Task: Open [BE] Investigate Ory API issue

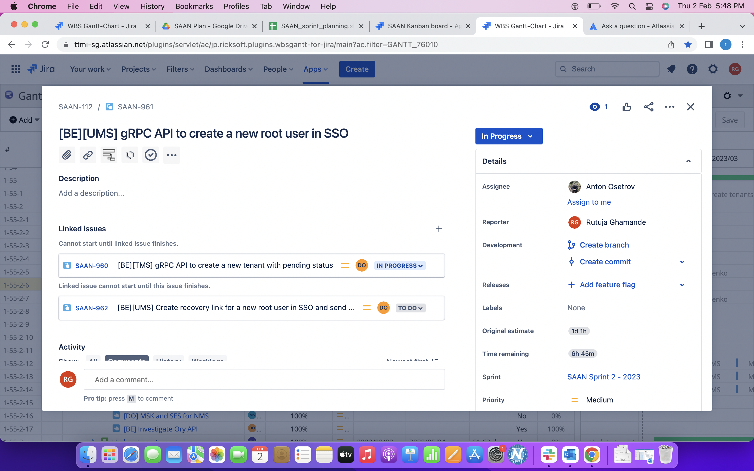Action: (160, 429)
